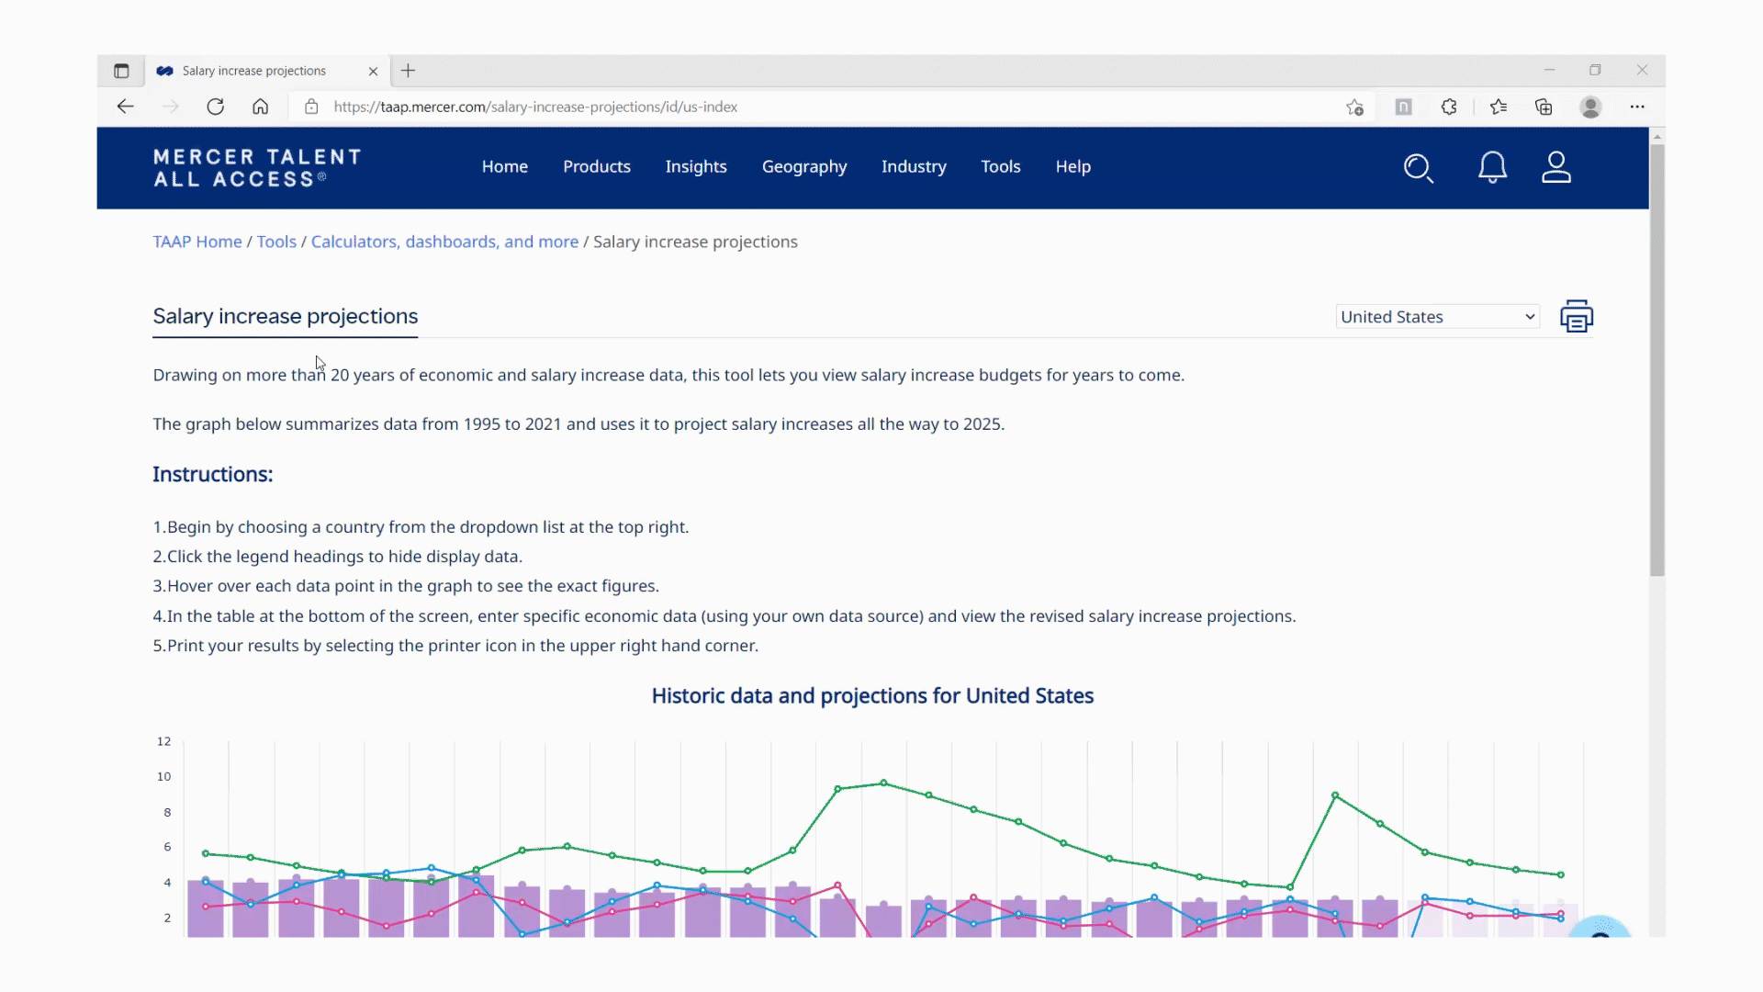This screenshot has height=992, width=1763.
Task: Follow the Calculators, dashboards, and more breadcrumb link
Action: [444, 242]
